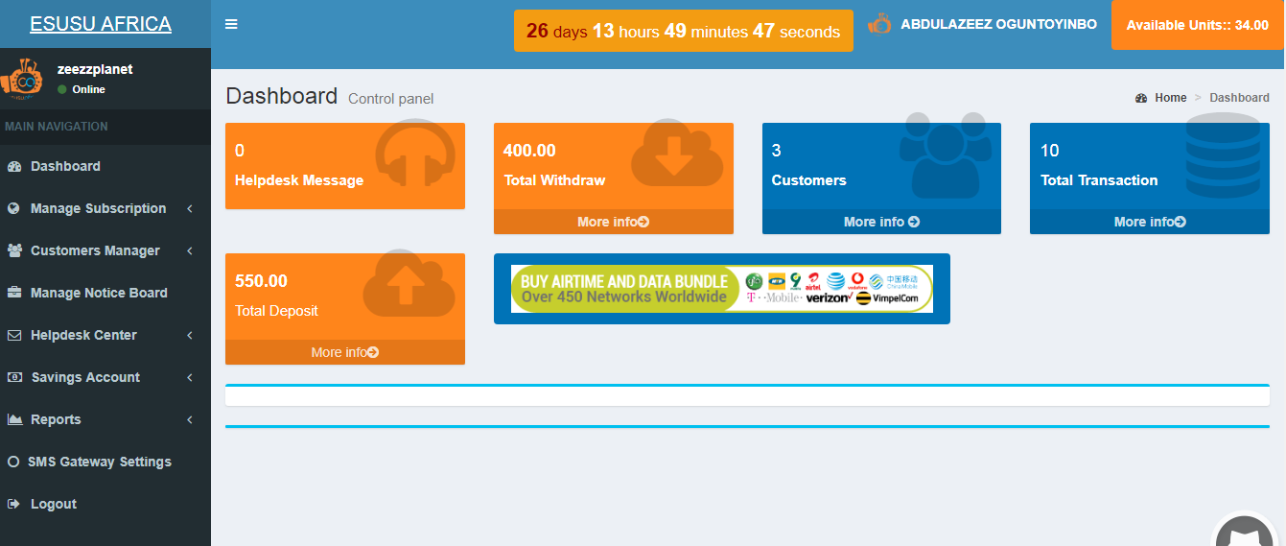Click the Total Deposit cloud upload icon
The width and height of the screenshot is (1286, 546).
pyautogui.click(x=409, y=284)
